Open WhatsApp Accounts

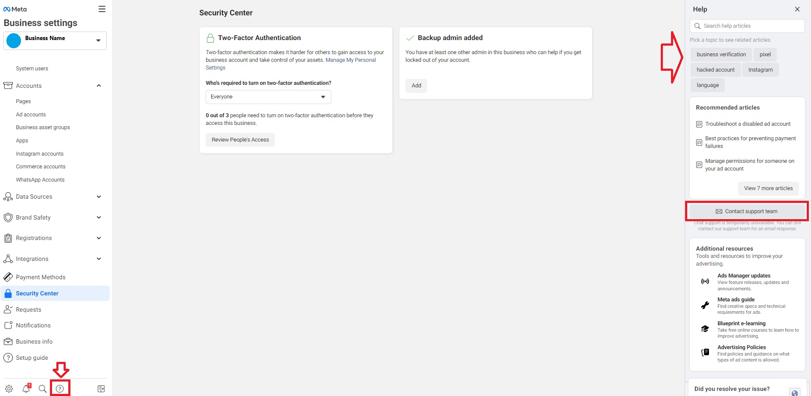40,180
